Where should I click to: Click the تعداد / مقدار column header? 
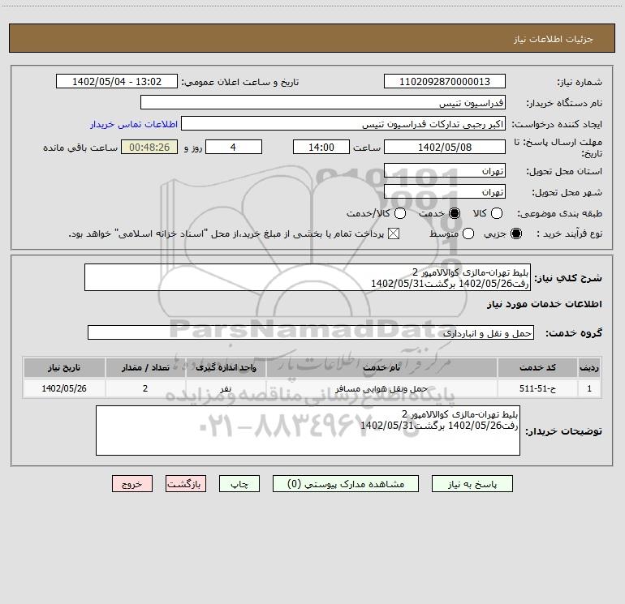[145, 367]
